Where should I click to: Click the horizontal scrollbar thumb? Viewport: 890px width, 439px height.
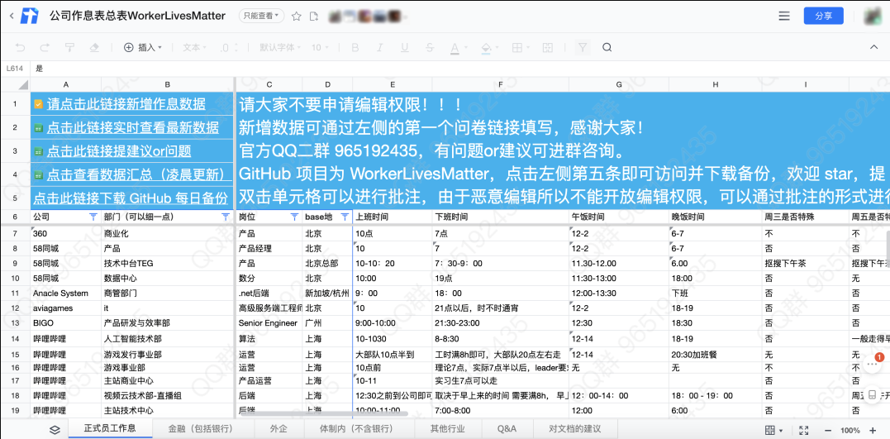(324, 413)
